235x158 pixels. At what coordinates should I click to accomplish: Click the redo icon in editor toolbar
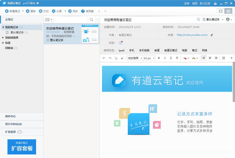click(110, 58)
